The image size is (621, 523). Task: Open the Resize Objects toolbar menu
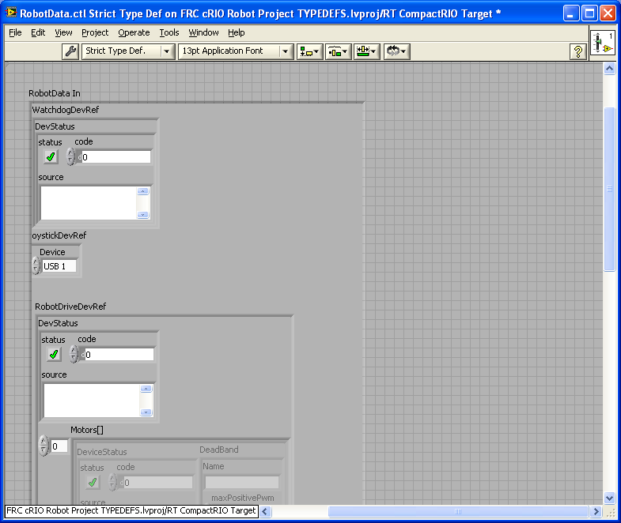click(x=367, y=51)
